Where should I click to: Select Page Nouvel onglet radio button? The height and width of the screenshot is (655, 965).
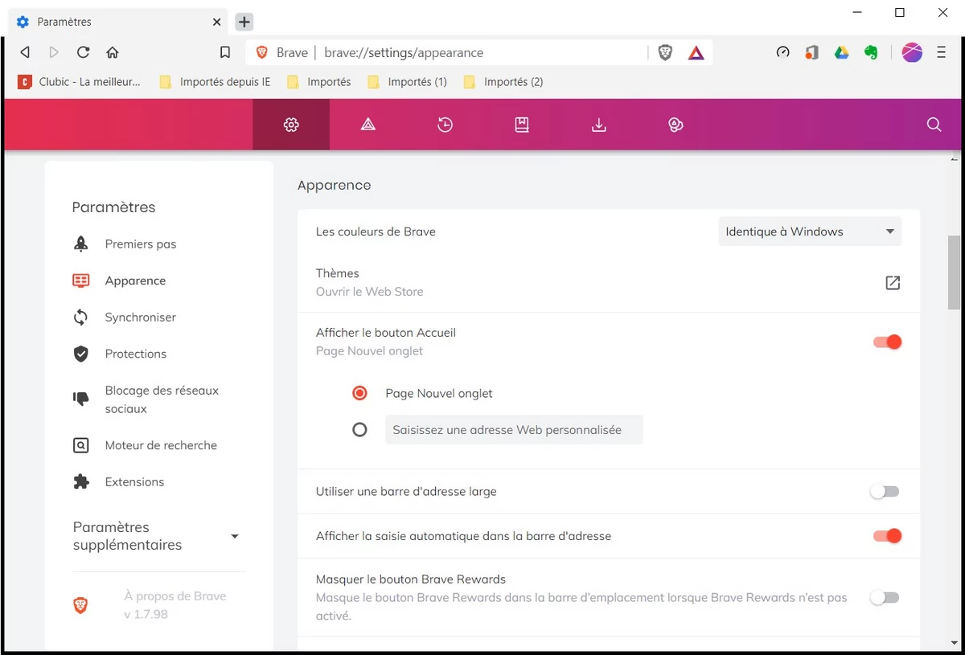[359, 393]
